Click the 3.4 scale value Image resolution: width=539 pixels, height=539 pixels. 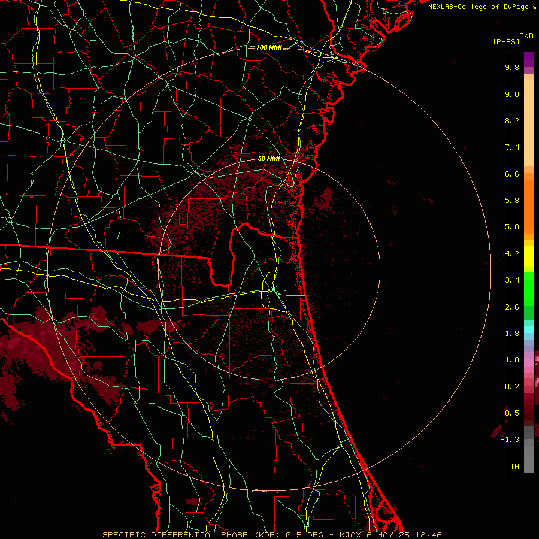tap(512, 280)
